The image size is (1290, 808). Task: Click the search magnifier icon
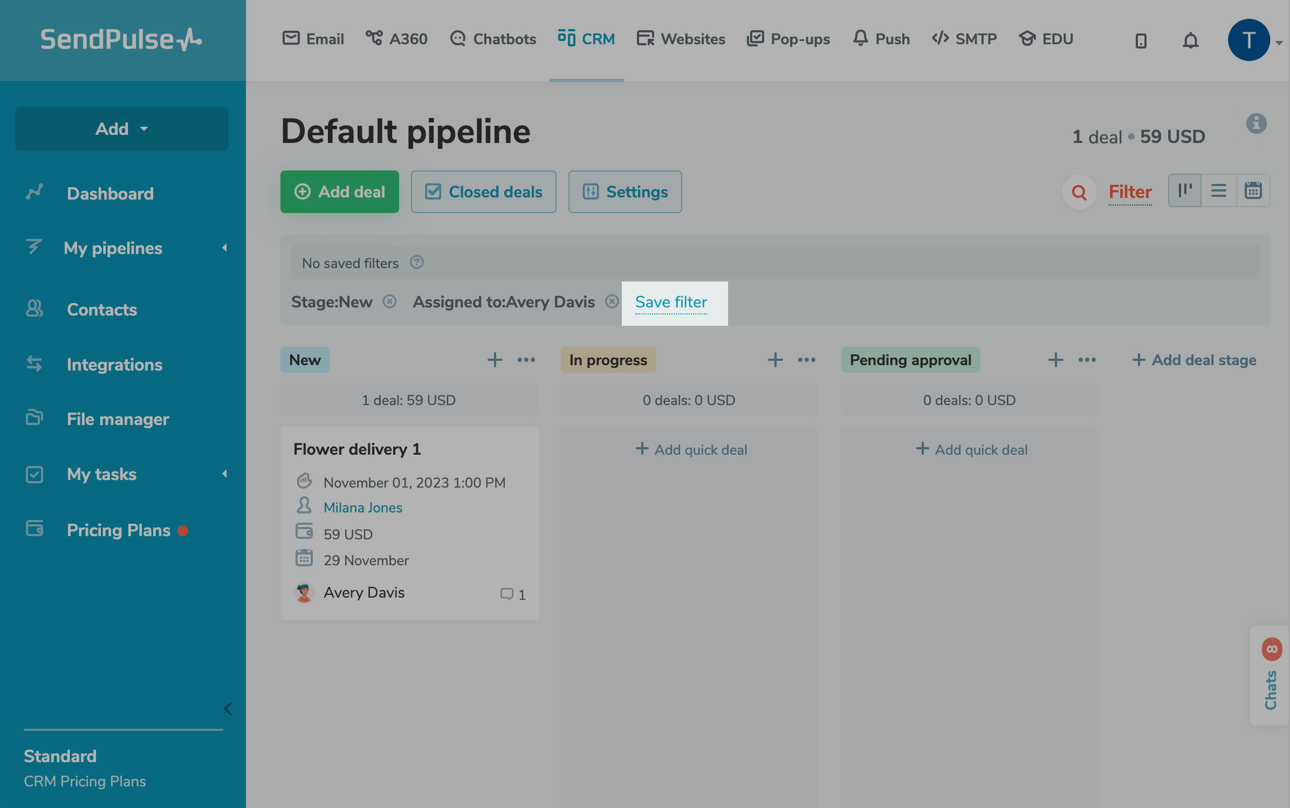pos(1079,192)
